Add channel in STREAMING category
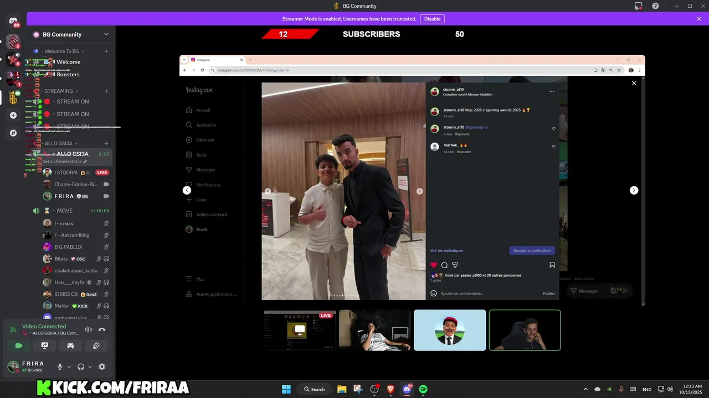 106,91
